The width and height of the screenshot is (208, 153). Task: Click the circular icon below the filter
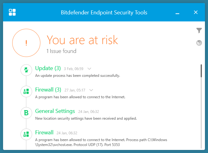[x=199, y=43]
